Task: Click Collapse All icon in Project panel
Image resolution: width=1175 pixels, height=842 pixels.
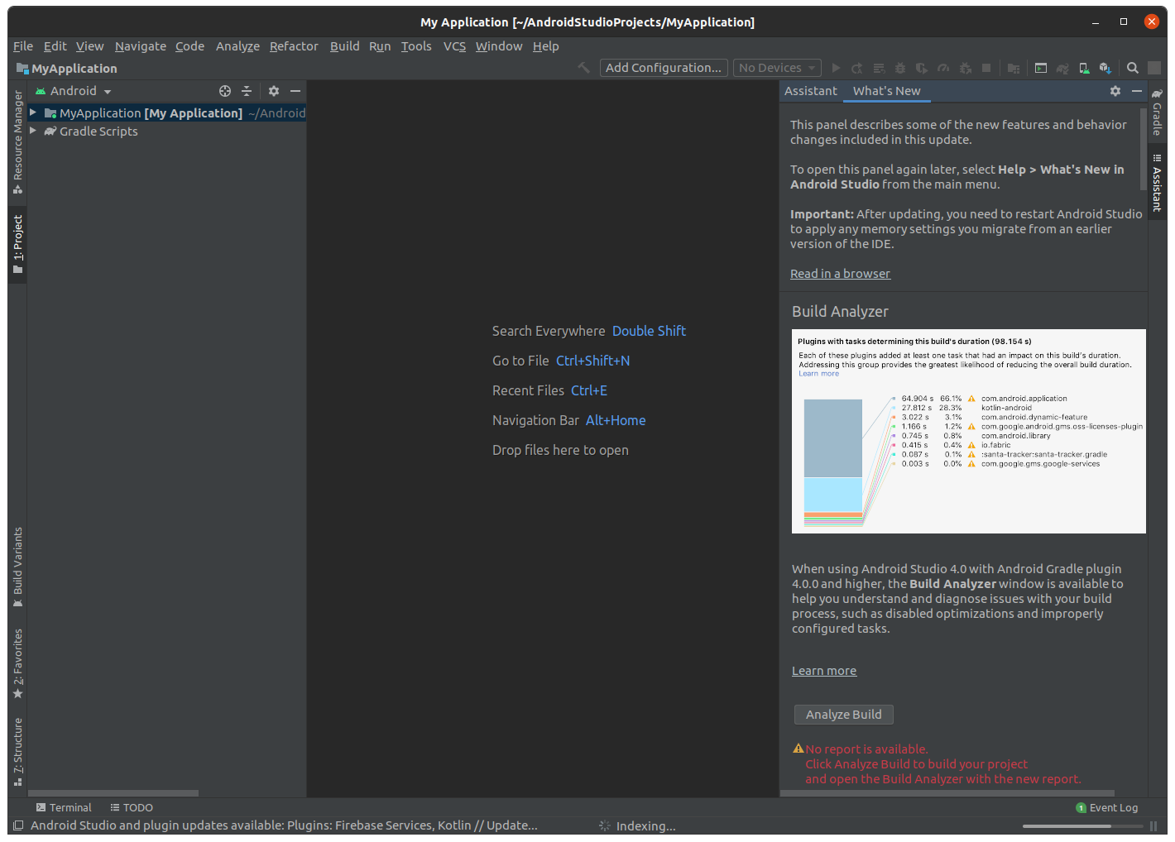Action: [247, 91]
